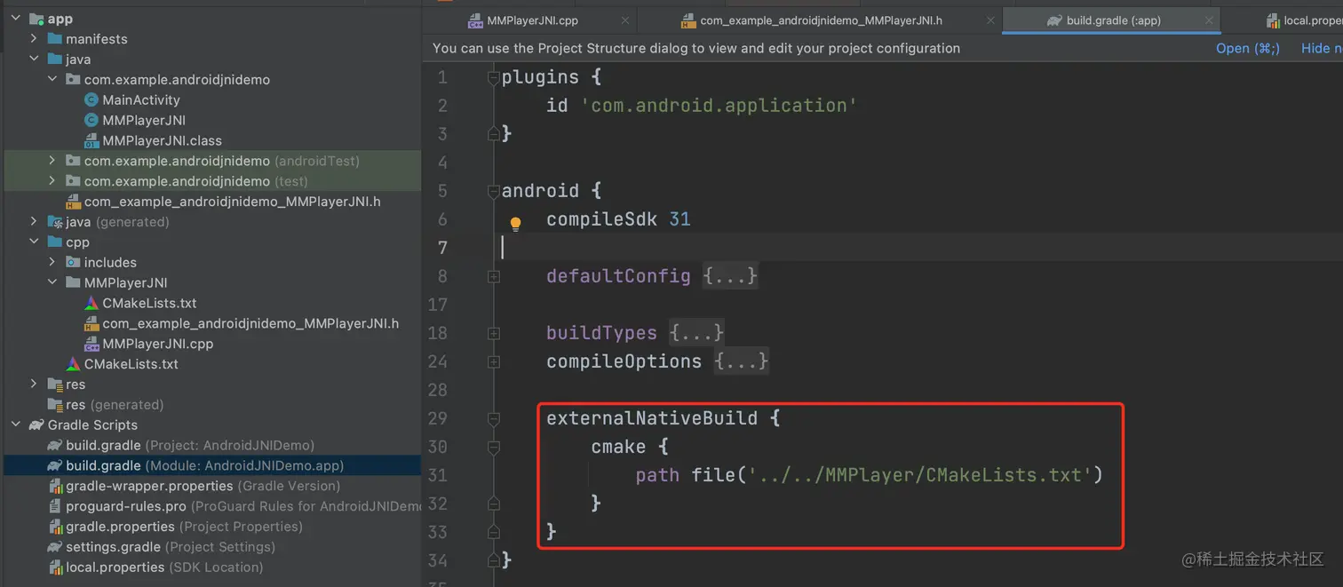Viewport: 1343px width, 587px height.
Task: Click the header icon of com_example_androidjnidemo_MMPlayerJNI.h under java
Action: (73, 202)
